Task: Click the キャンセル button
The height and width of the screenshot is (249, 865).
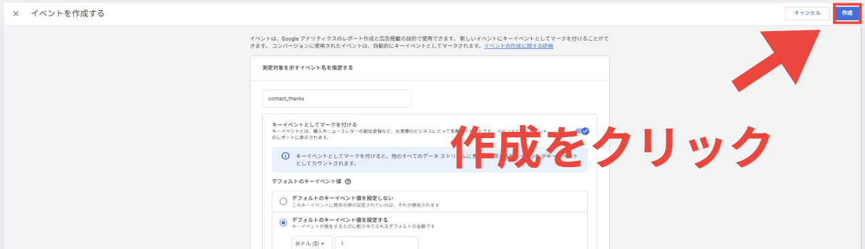Action: (807, 13)
